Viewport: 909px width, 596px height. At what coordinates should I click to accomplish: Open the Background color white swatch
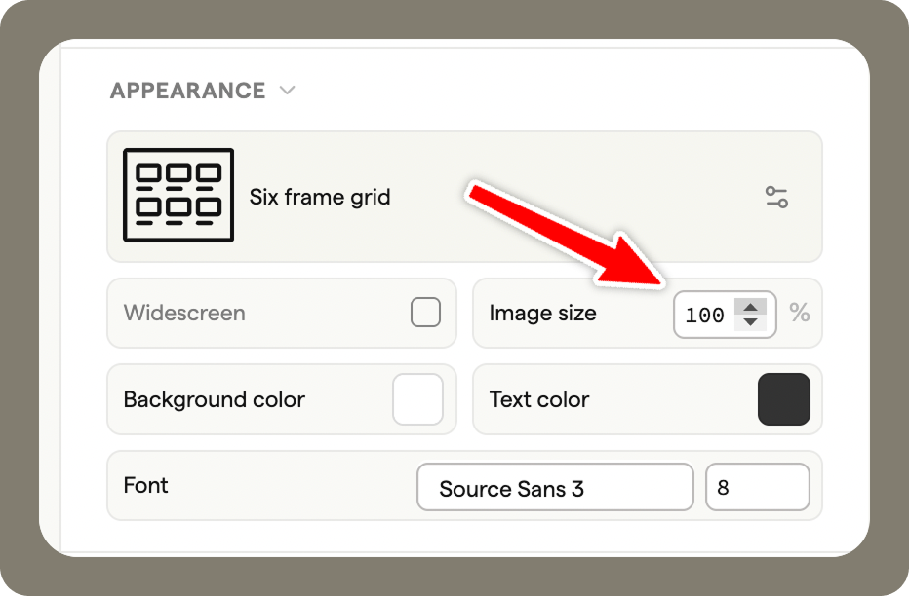point(417,399)
